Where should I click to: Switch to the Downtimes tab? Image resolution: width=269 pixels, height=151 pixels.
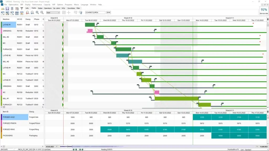[71, 8]
